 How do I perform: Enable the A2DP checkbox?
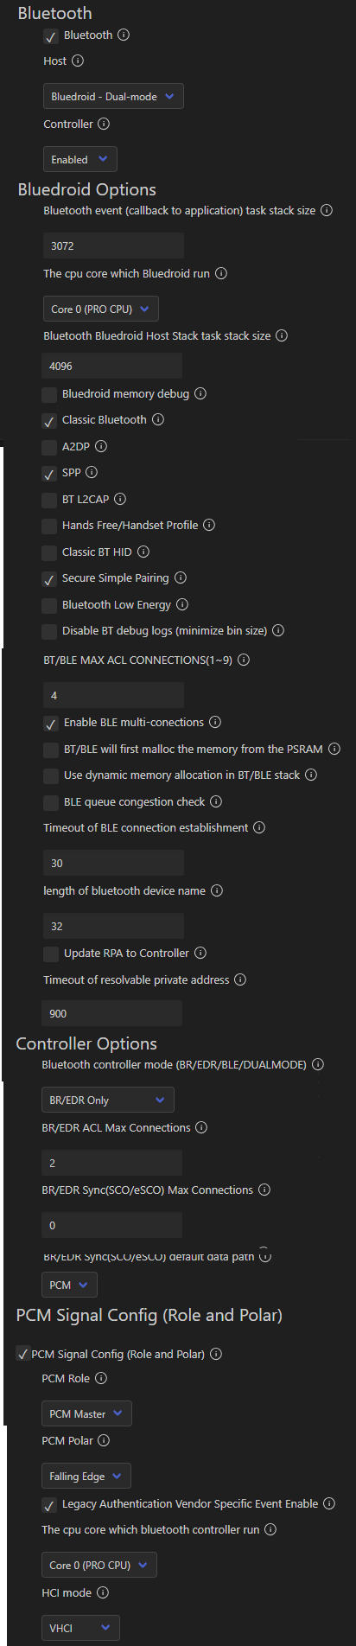49,447
